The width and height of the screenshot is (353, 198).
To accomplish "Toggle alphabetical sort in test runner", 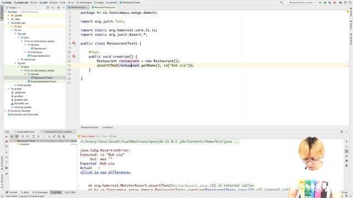I will click(x=23, y=136).
